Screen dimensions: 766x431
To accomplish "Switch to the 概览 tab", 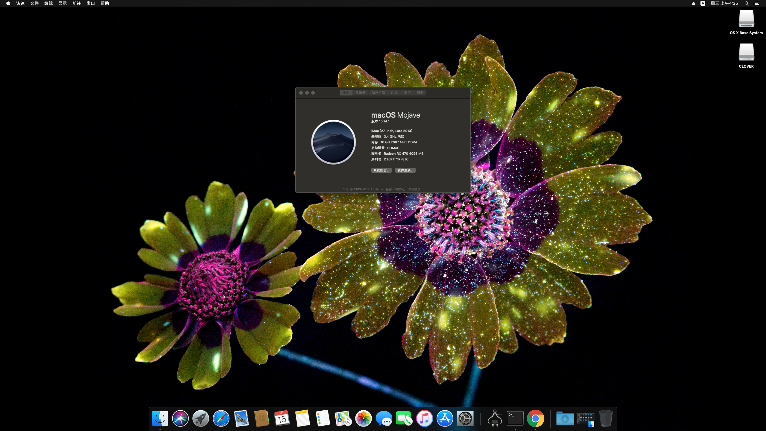I will coord(346,93).
